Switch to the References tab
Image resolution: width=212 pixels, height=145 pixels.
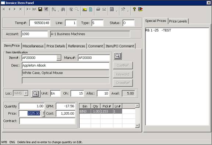pyautogui.click(x=77, y=46)
